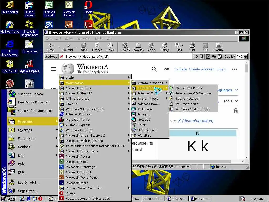Open Windows Update in Start menu
The width and height of the screenshot is (269, 202).
(x=33, y=94)
